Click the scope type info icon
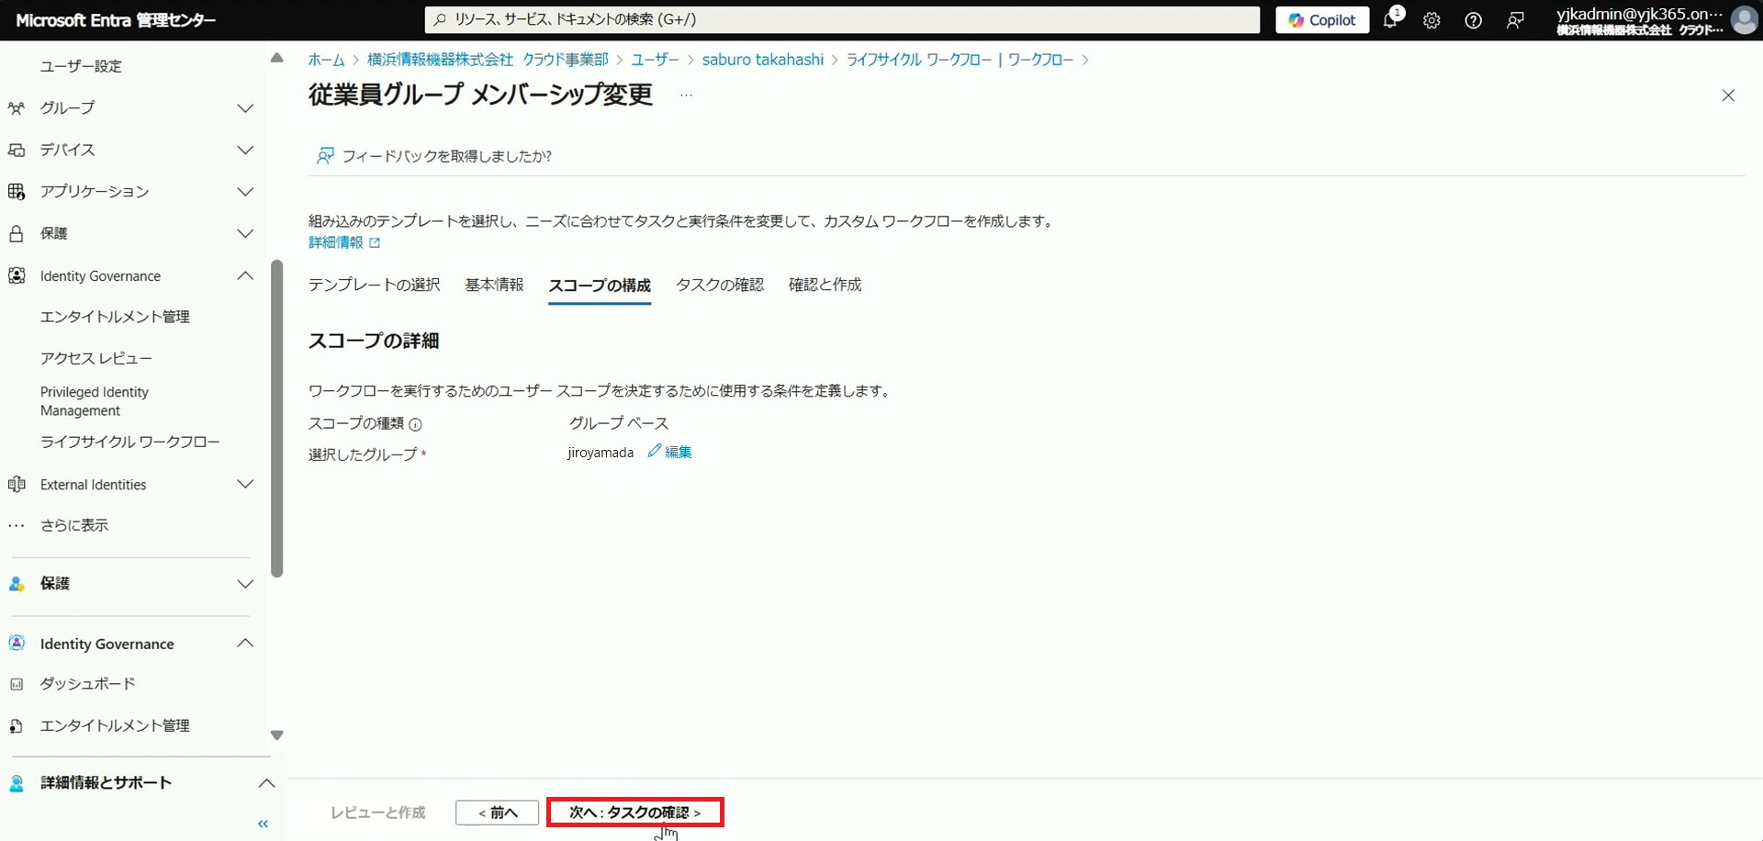 (x=415, y=424)
